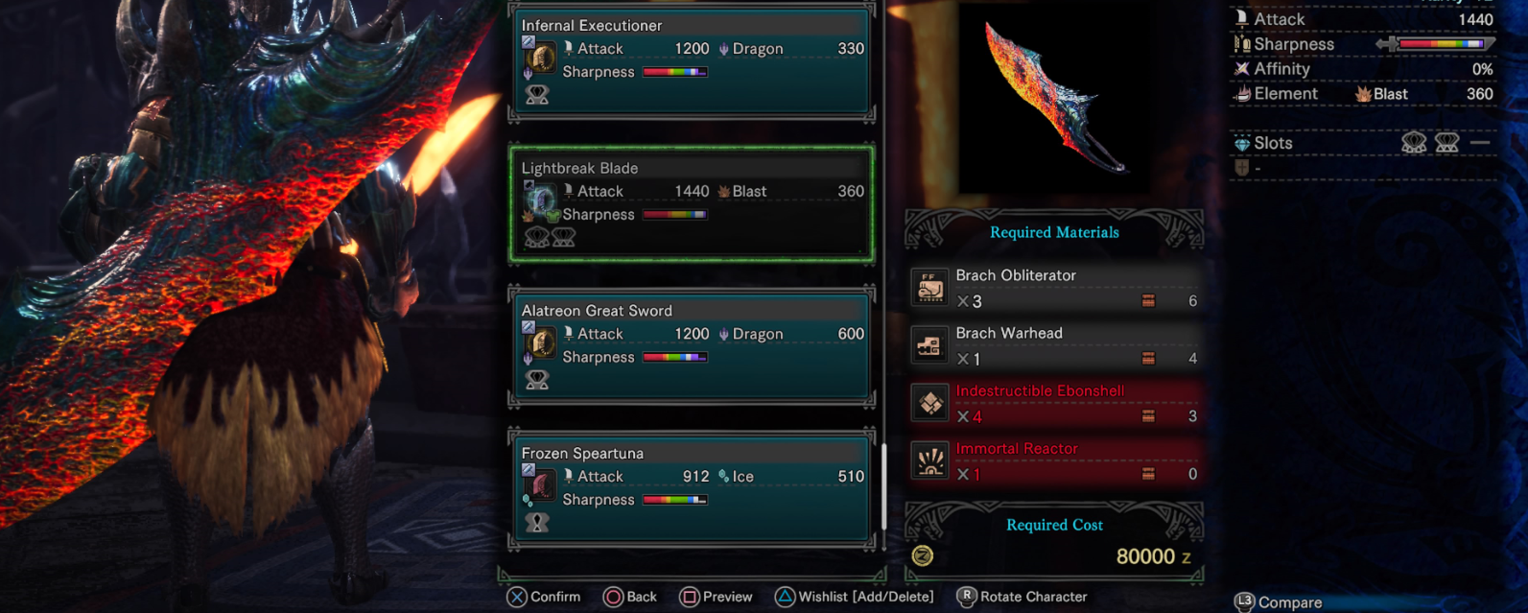Select the Frozen Speartuna entry
This screenshot has height=613, width=1528.
pos(692,489)
